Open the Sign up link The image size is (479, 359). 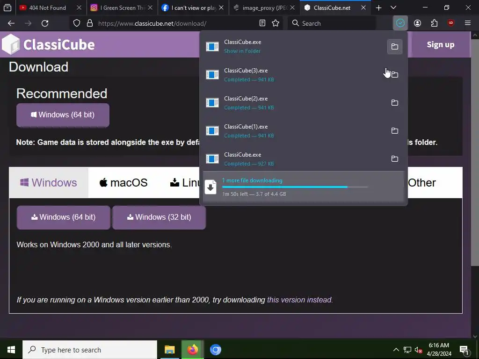click(x=441, y=44)
